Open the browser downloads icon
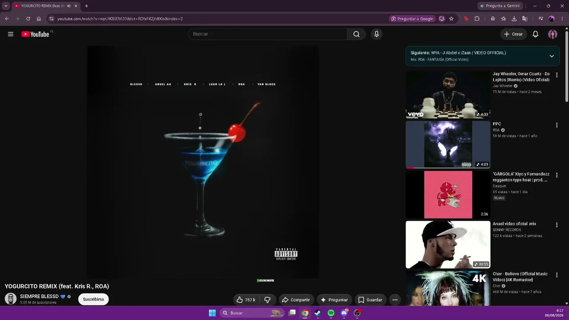Viewport: 569px width, 320px height. [514, 19]
